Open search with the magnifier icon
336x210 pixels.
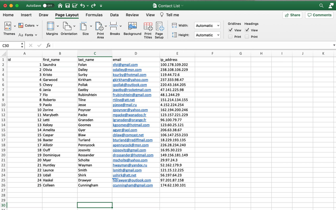point(321,6)
